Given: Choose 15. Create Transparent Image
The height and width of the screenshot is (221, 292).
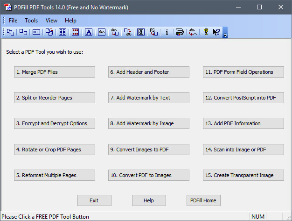Looking at the screenshot, I should (243, 175).
